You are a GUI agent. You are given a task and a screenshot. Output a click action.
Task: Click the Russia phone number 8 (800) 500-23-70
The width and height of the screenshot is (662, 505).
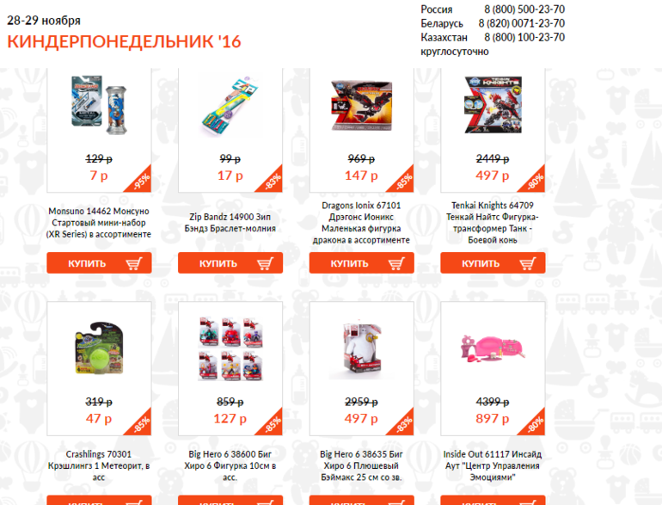(x=524, y=9)
